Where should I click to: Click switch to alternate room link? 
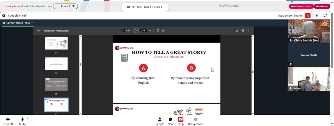tap(38, 6)
